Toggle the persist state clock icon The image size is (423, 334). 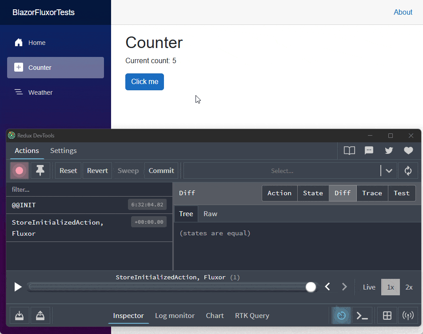[342, 315]
